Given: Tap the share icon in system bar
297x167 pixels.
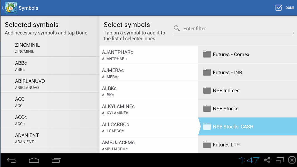Looking at the screenshot, I should click(x=267, y=160).
